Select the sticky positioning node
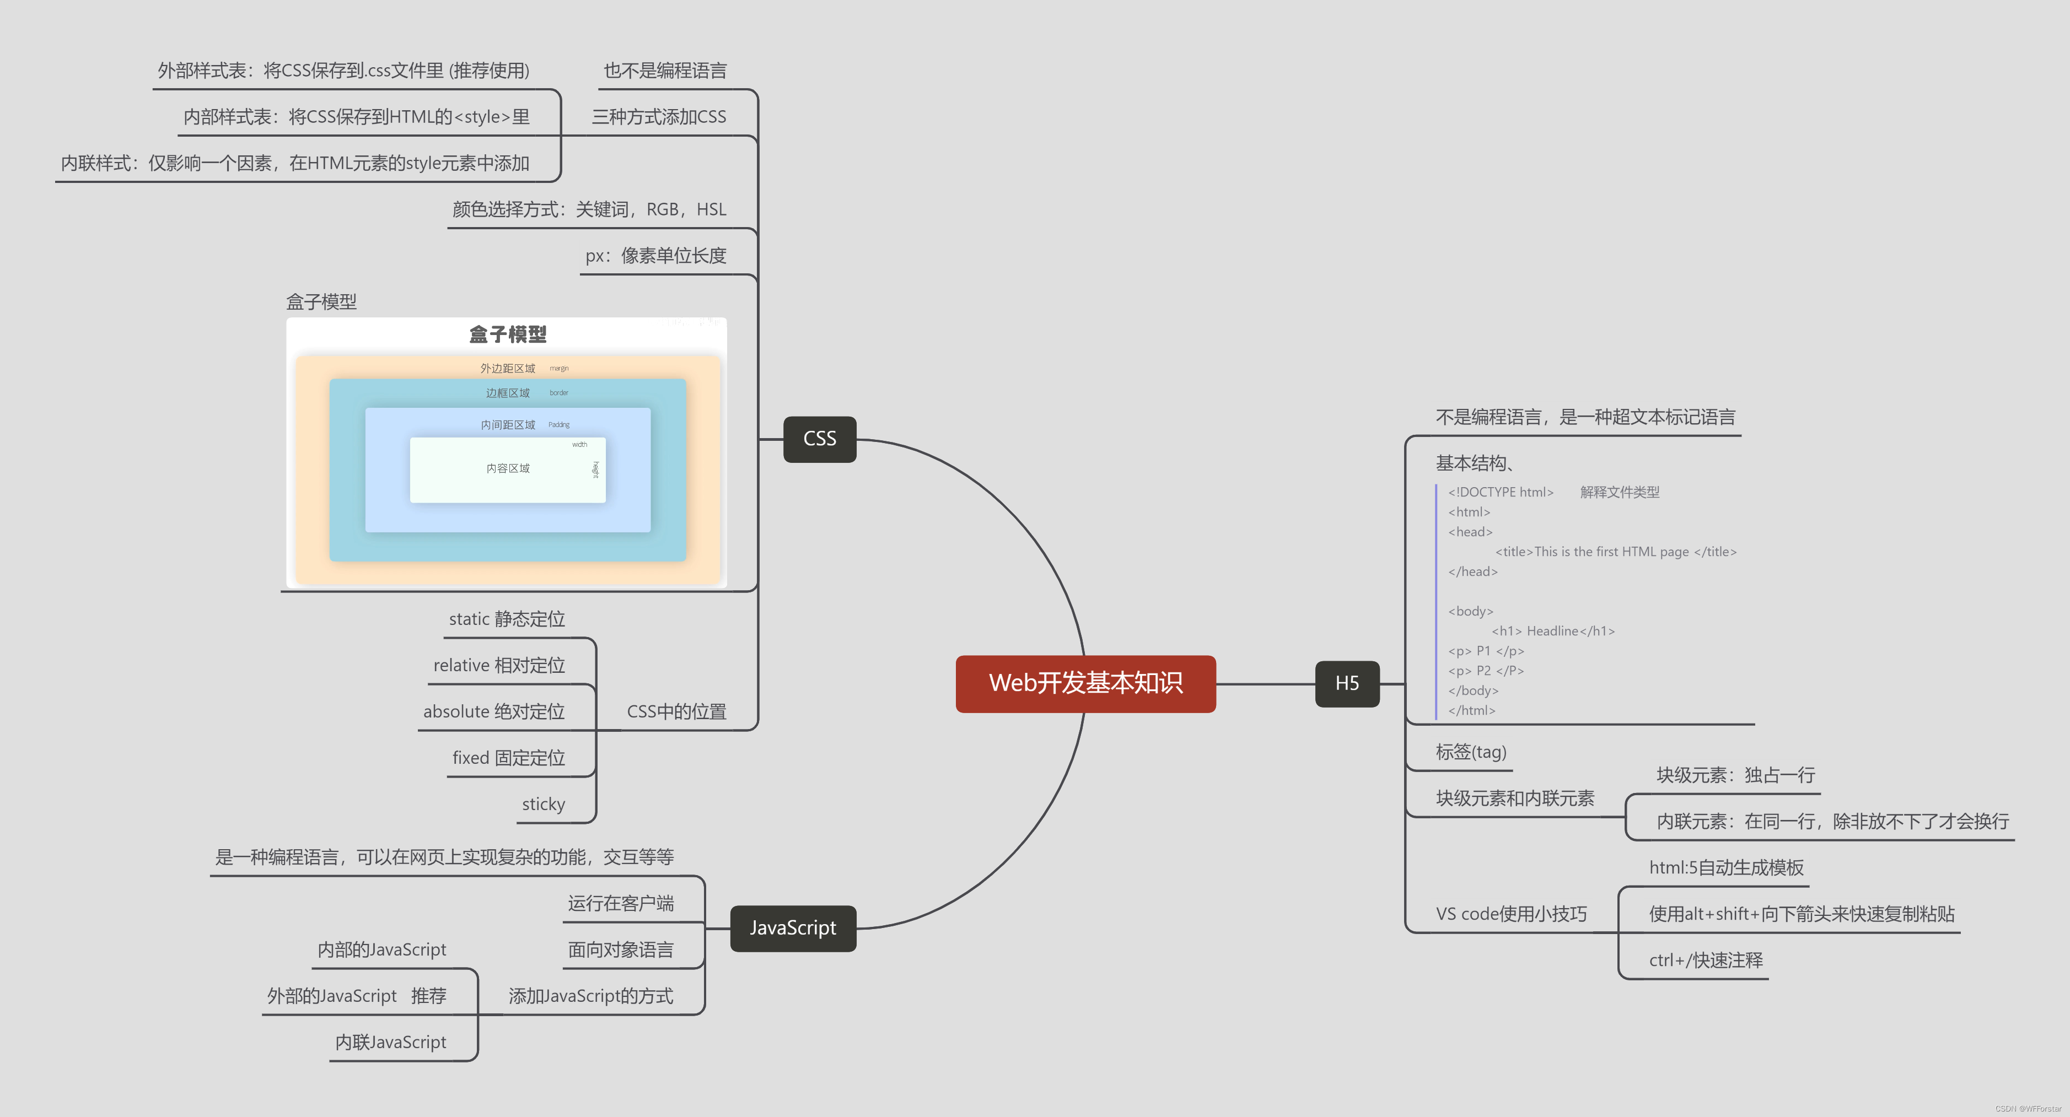This screenshot has width=2070, height=1117. [x=543, y=804]
